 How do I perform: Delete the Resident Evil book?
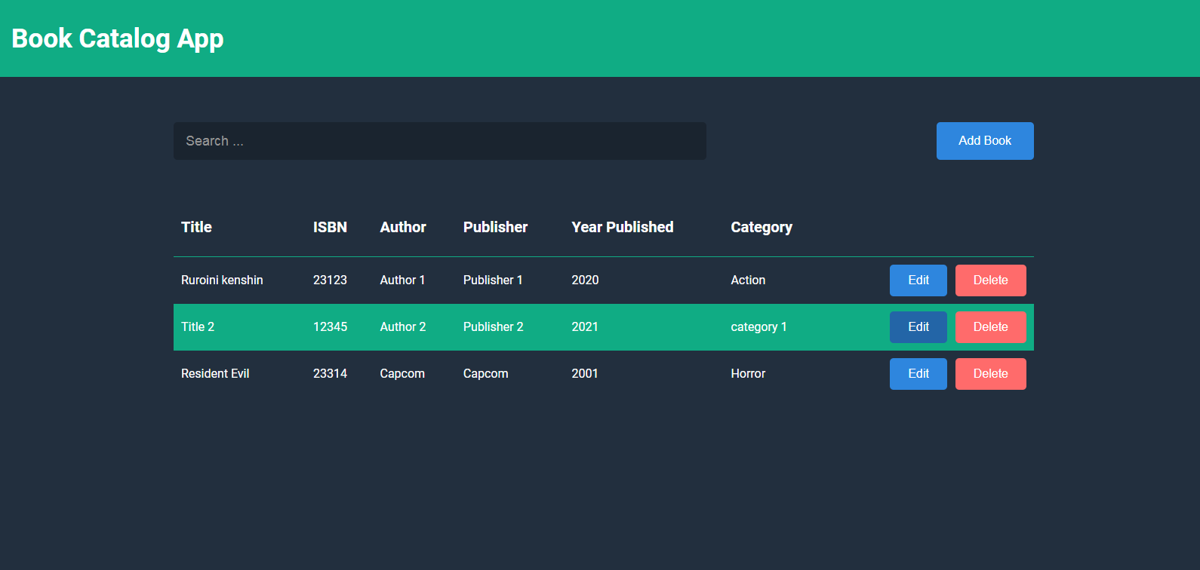[x=990, y=374]
